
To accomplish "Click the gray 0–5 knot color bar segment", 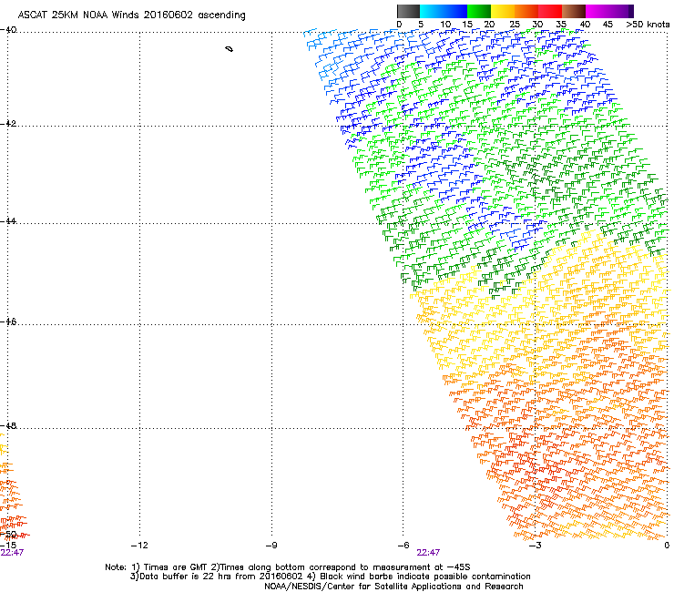I will [x=408, y=11].
